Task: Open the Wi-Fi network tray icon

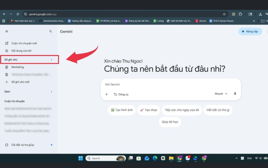Action: (256, 158)
